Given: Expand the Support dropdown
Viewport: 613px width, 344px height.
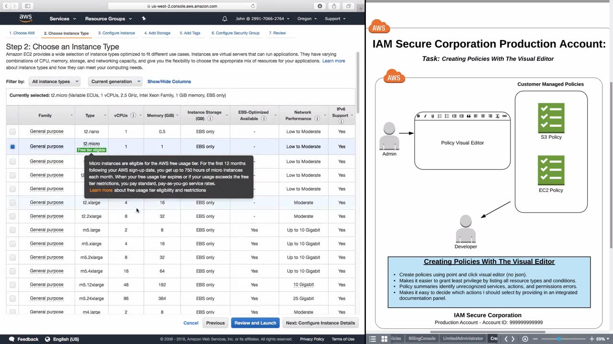Looking at the screenshot, I should 335,19.
